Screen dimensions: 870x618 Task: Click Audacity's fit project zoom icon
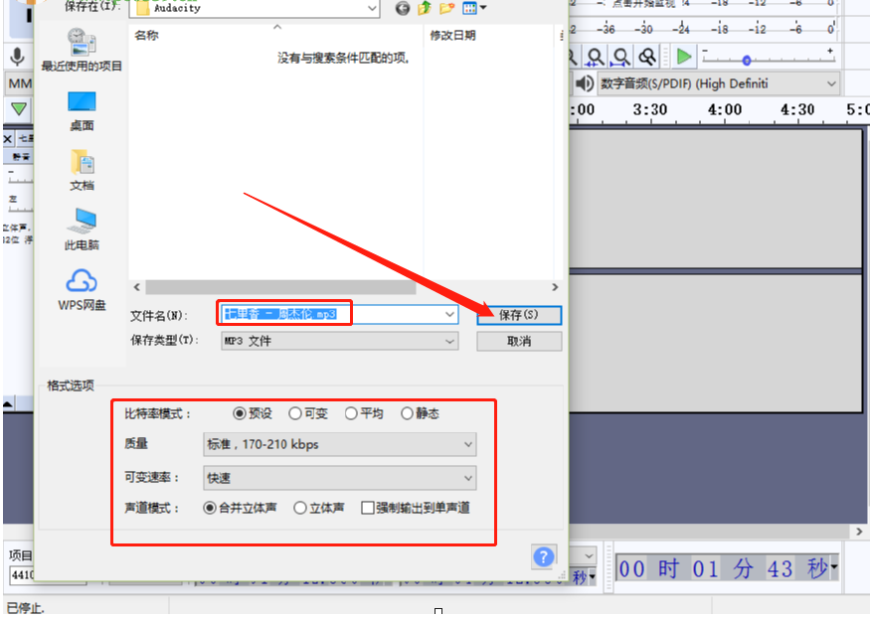click(621, 57)
